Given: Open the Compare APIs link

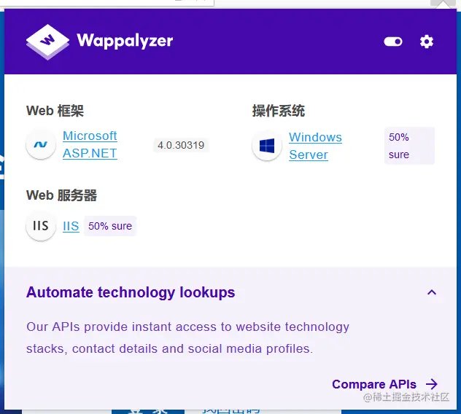Looking at the screenshot, I should pyautogui.click(x=374, y=384).
